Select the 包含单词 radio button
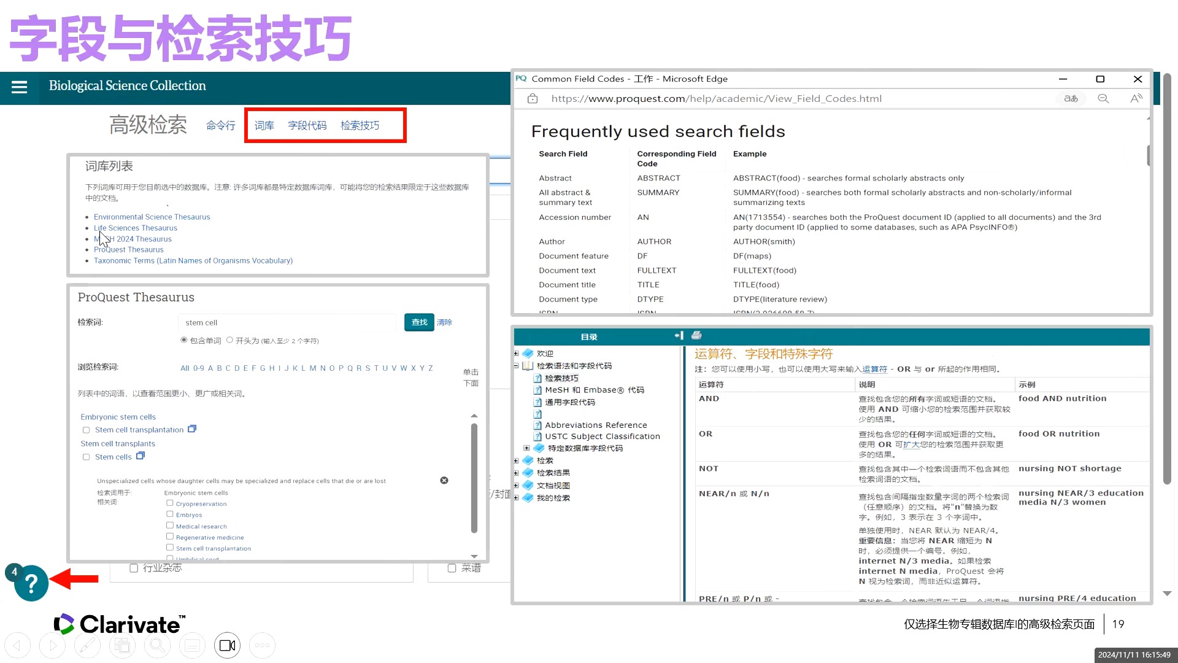This screenshot has width=1178, height=663. [x=183, y=340]
